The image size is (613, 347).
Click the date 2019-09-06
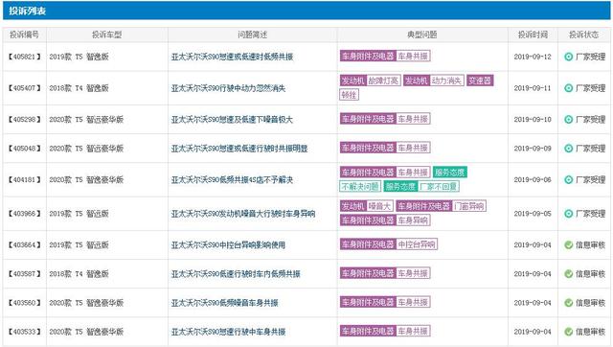533,179
